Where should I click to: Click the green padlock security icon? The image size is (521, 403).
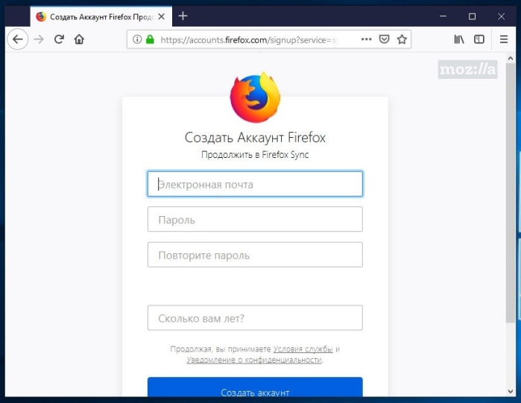point(150,39)
